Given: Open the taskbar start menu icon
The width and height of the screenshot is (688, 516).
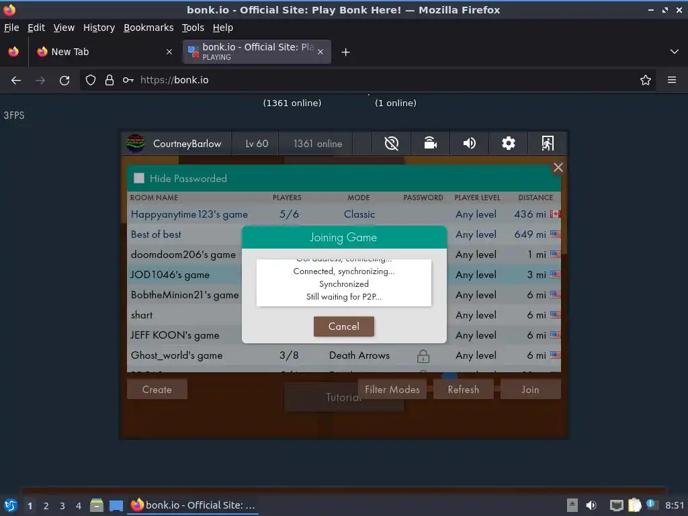Looking at the screenshot, I should (11, 505).
